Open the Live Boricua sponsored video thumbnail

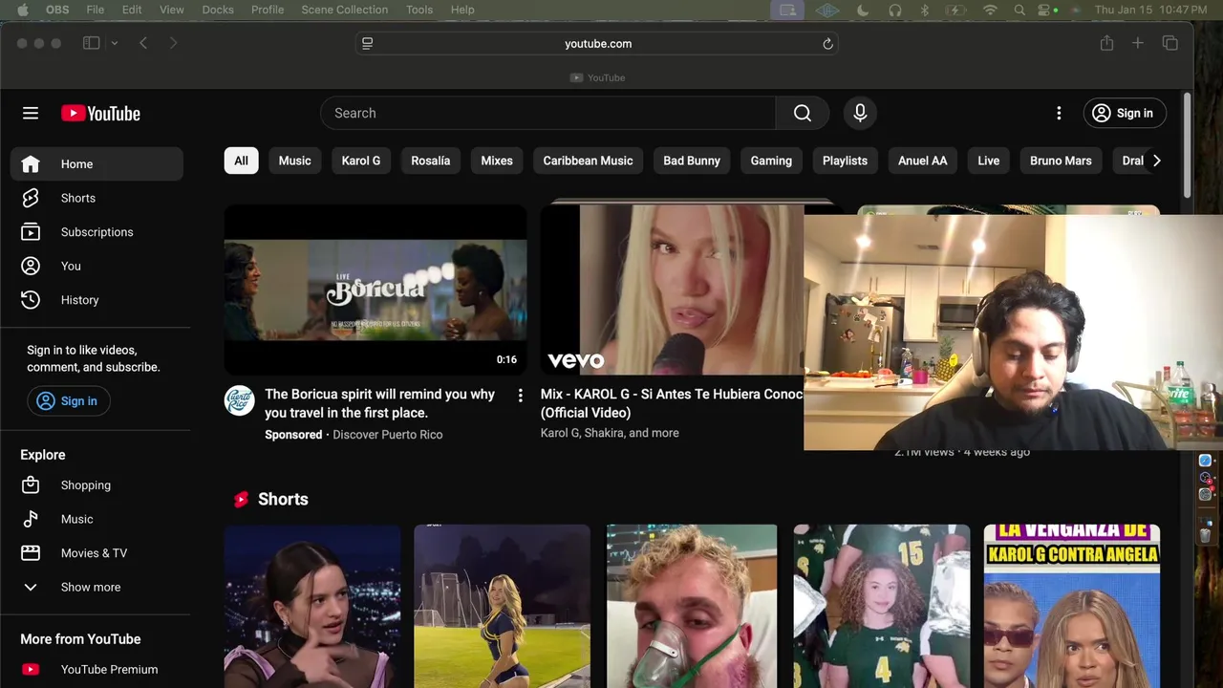click(x=375, y=290)
